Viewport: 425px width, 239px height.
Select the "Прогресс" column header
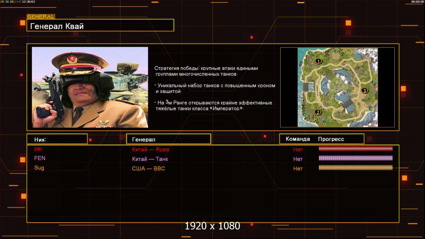331,139
